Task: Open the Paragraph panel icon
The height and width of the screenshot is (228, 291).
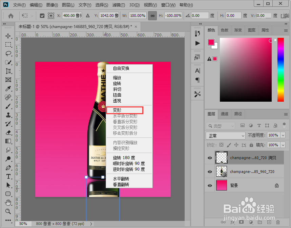Action: (x=198, y=80)
